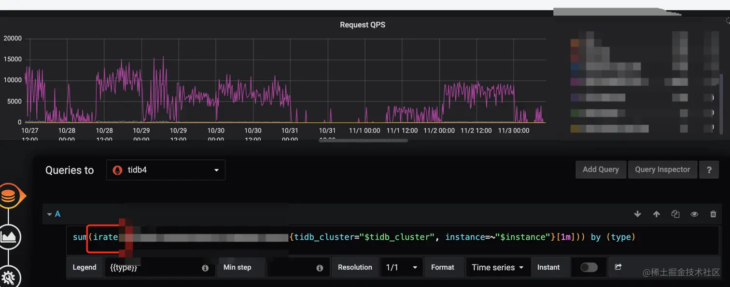Open the Resolution 1/1 dropdown

point(401,267)
